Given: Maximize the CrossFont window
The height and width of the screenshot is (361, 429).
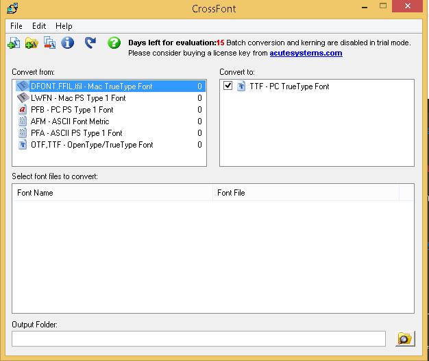Looking at the screenshot, I should coord(383,6).
